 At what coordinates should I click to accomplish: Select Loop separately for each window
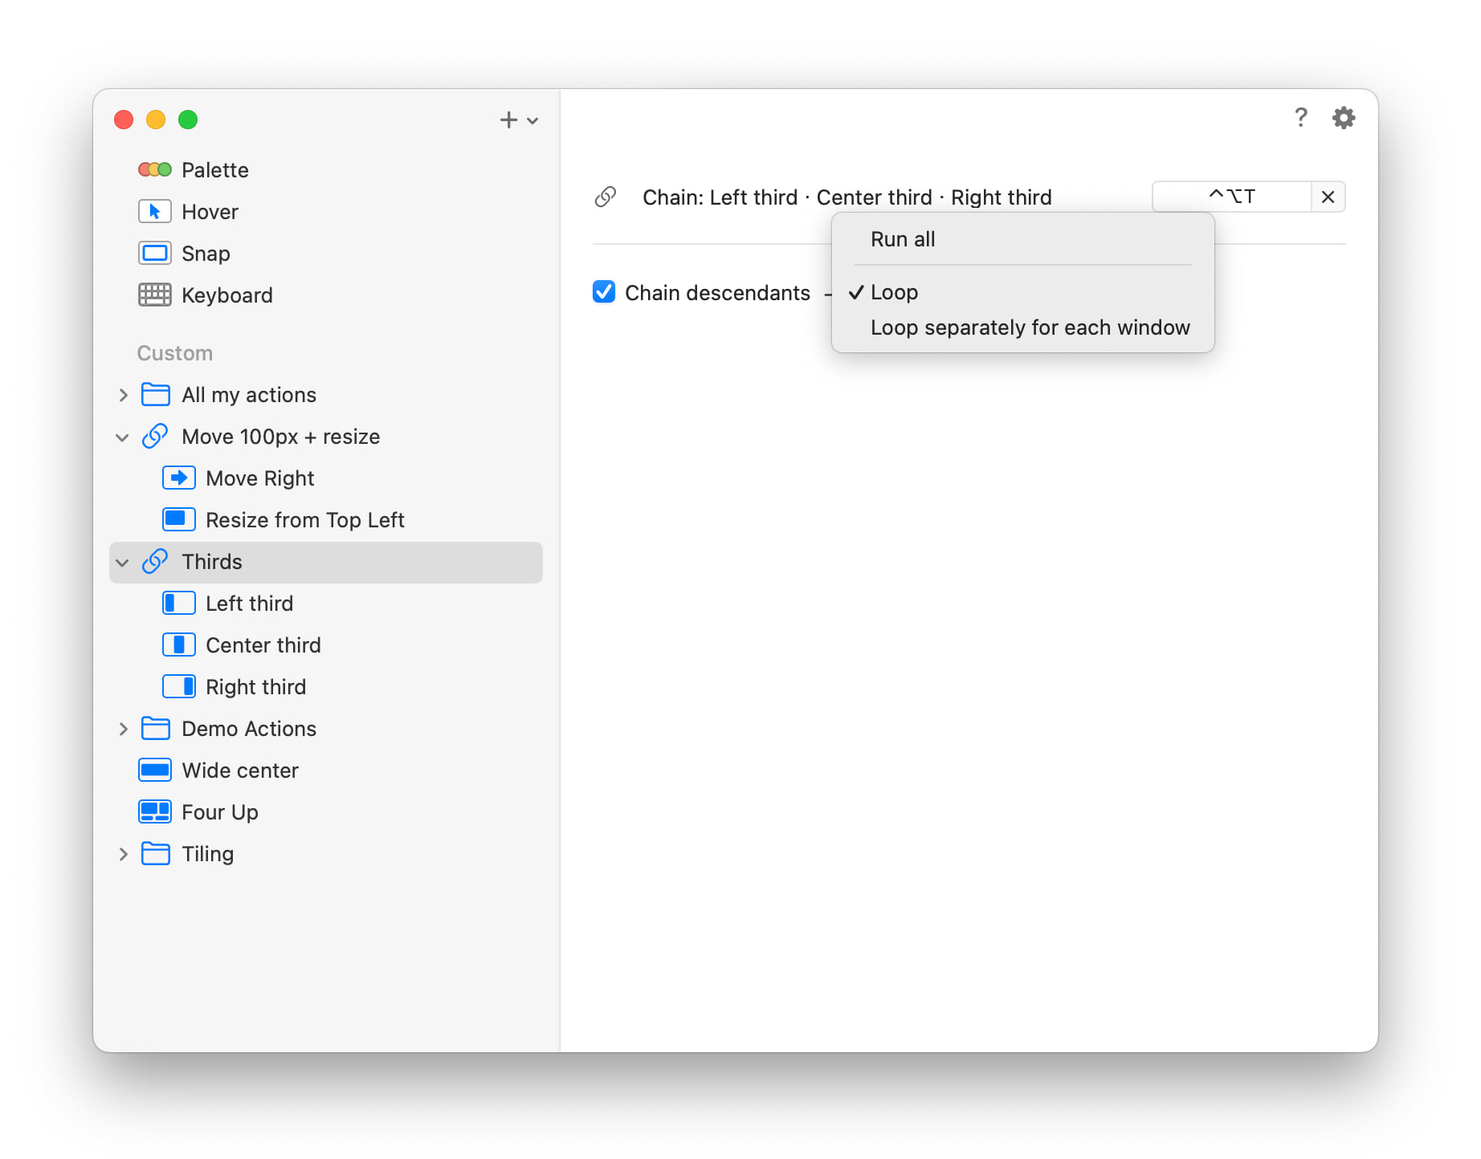1030,327
